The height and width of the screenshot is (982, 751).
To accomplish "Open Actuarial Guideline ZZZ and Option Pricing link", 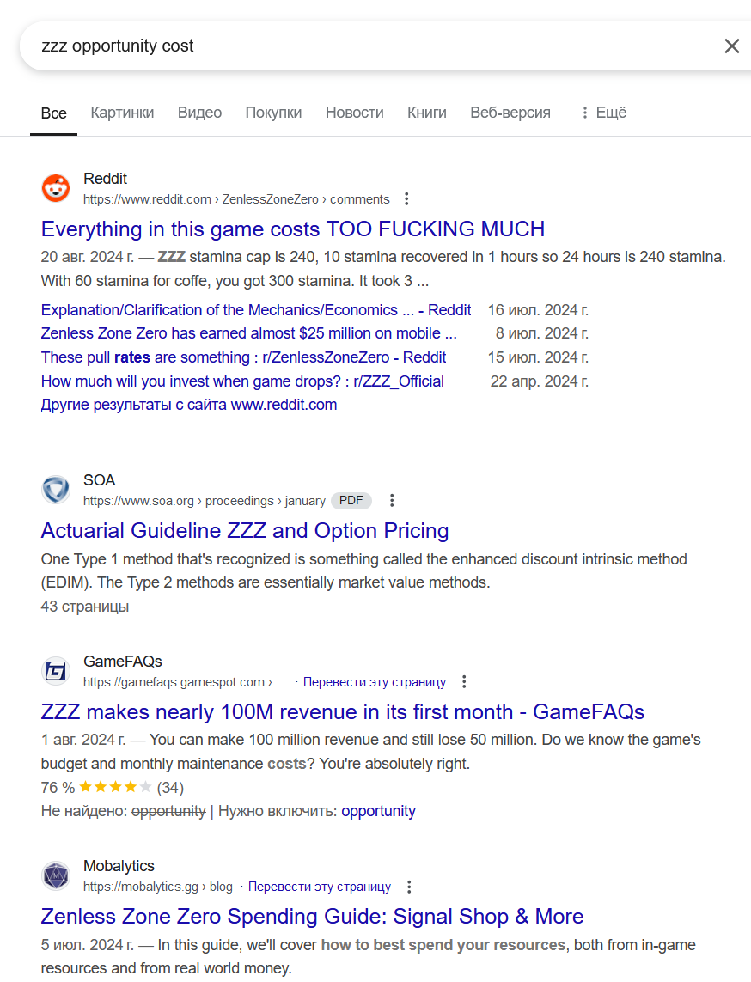I will 245,531.
